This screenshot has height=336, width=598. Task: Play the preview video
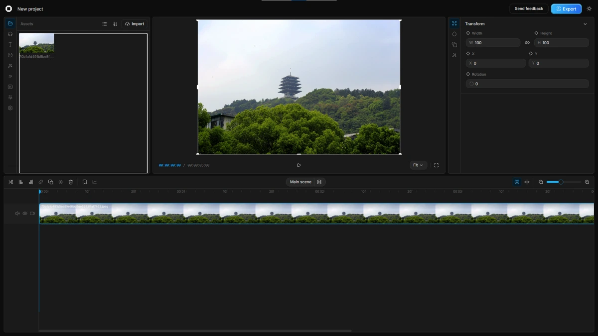click(x=299, y=165)
